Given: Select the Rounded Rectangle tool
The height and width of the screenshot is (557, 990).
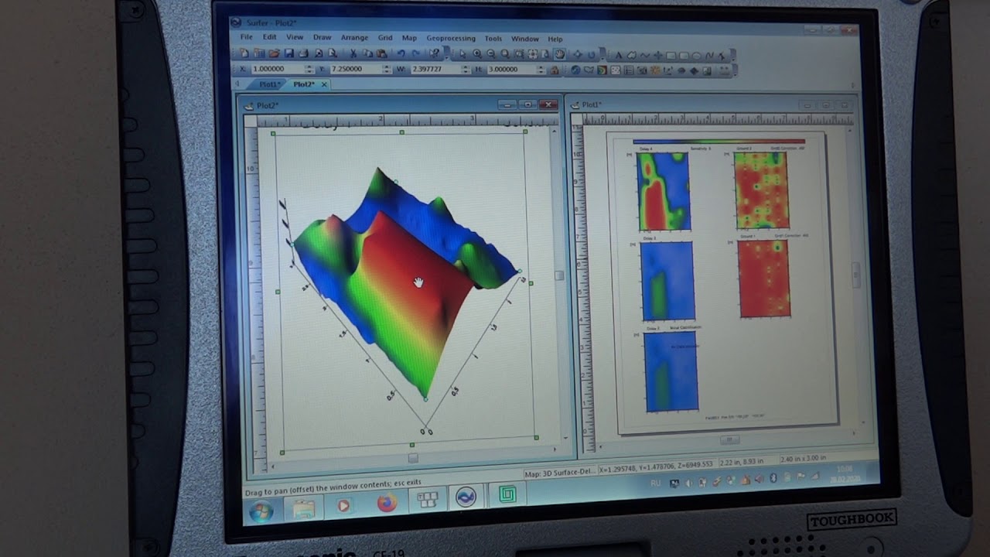Looking at the screenshot, I should pyautogui.click(x=684, y=55).
